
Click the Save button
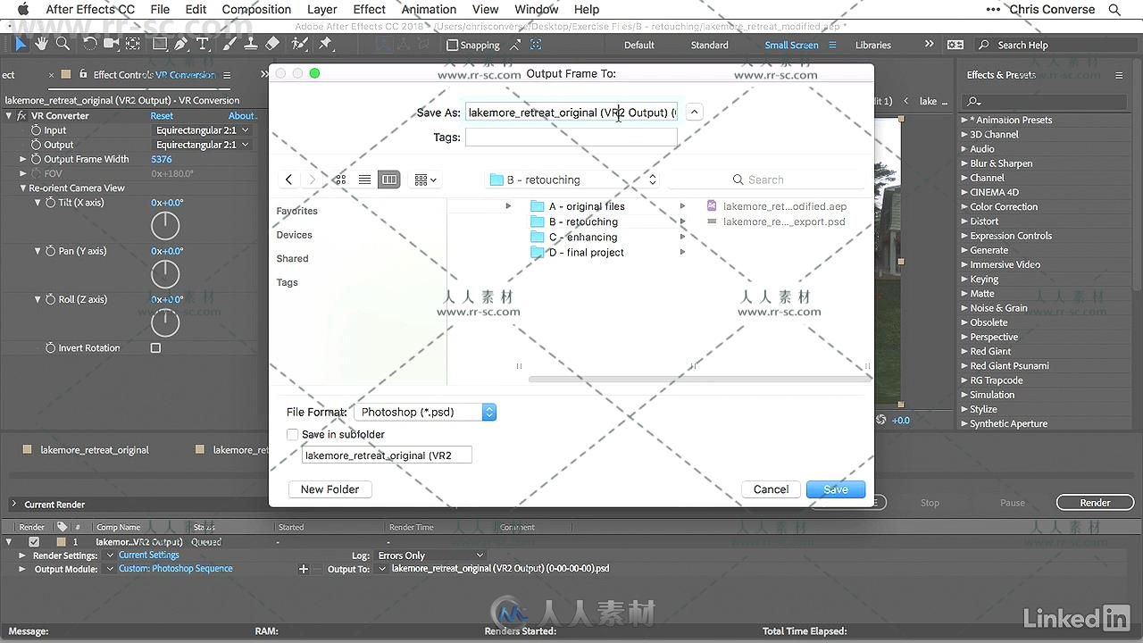point(836,489)
